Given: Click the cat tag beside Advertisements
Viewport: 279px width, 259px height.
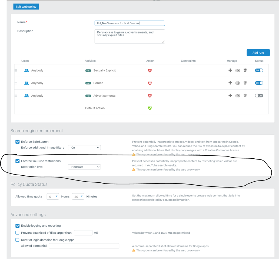Looking at the screenshot, I should [x=88, y=96].
